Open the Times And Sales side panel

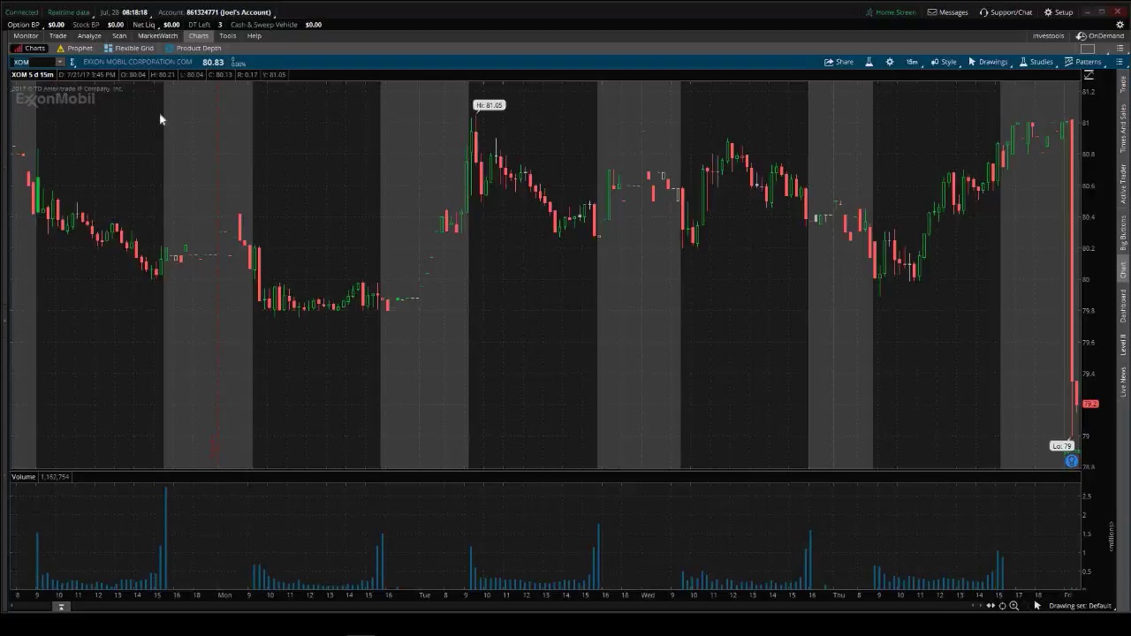(1123, 129)
